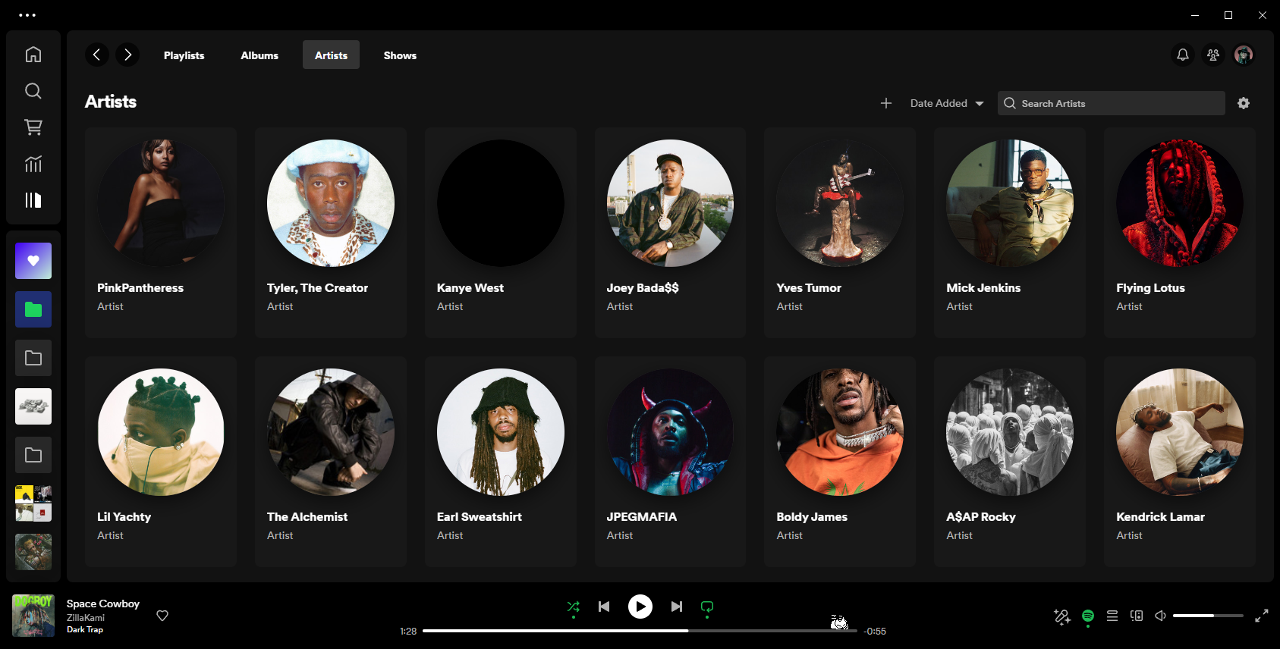
Task: Mute with the speaker icon
Action: pos(1160,616)
